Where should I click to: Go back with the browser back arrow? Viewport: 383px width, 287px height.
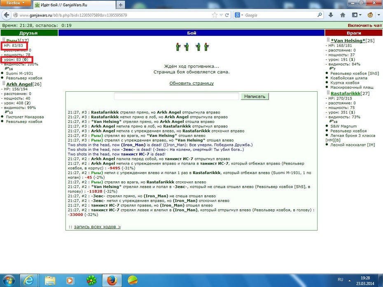click(7, 15)
